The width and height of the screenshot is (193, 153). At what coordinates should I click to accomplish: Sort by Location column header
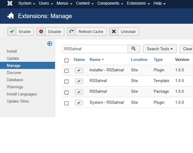click(x=139, y=60)
